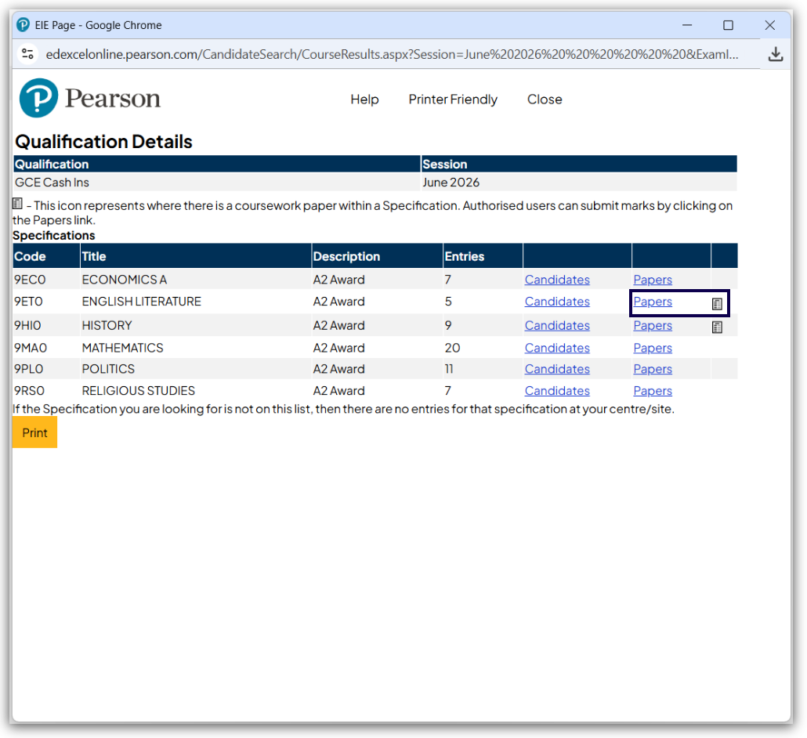807x738 pixels.
Task: View Candidates for English Literature
Action: pyautogui.click(x=557, y=302)
